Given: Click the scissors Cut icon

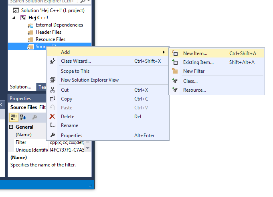Looking at the screenshot, I should pos(53,90).
